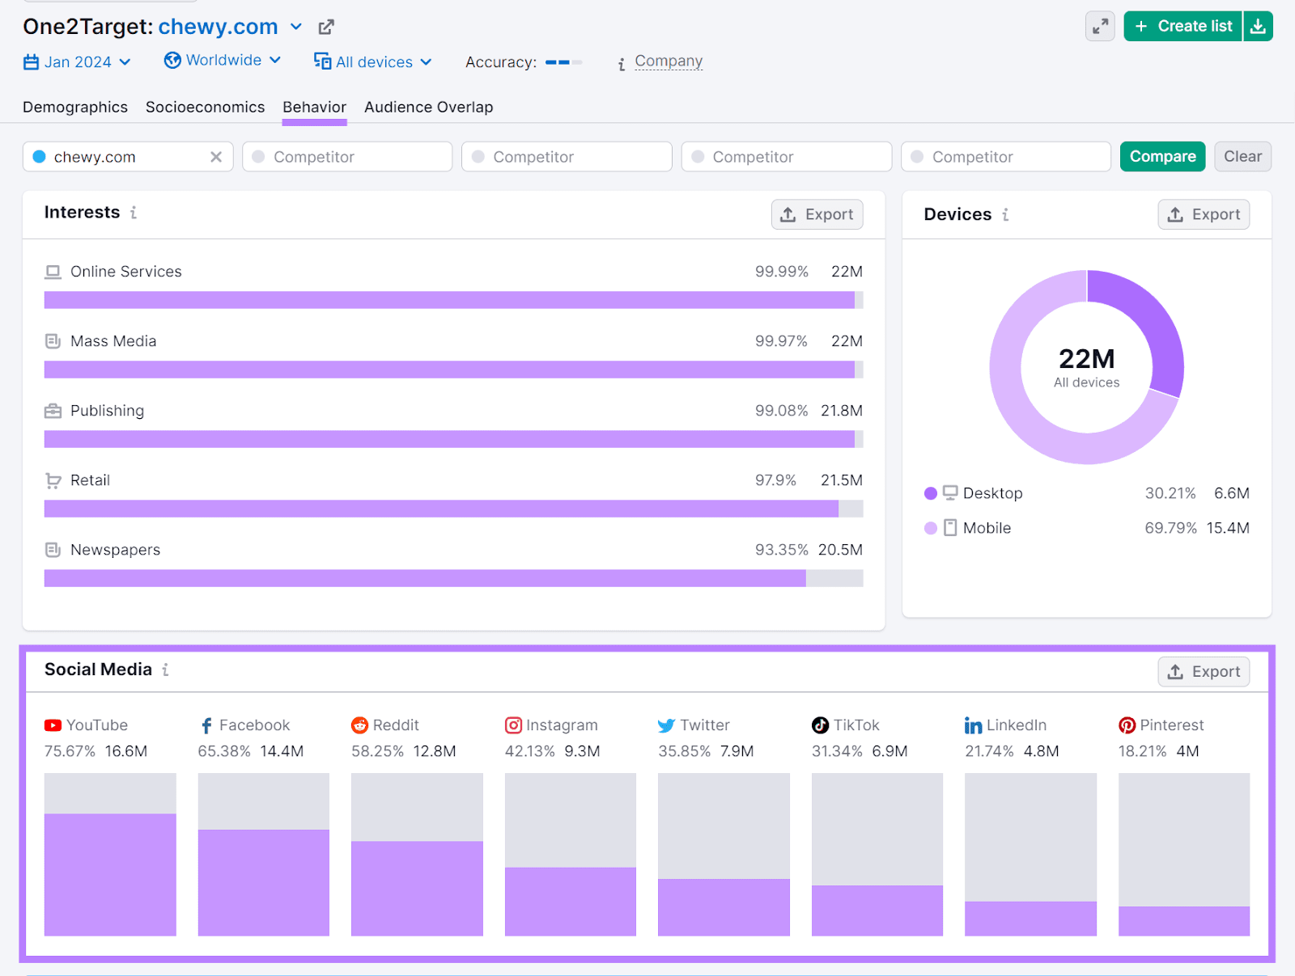Click the TikTok icon
The height and width of the screenshot is (976, 1295).
(x=820, y=725)
